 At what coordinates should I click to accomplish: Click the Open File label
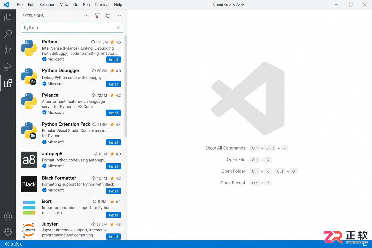[x=236, y=160]
